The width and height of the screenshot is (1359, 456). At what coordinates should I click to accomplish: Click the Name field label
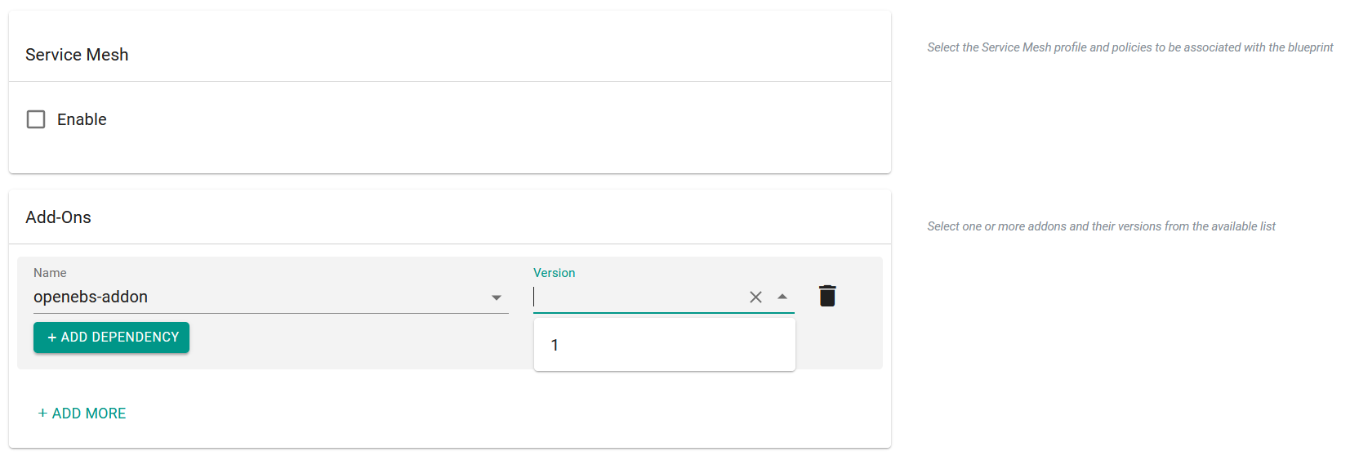(50, 273)
